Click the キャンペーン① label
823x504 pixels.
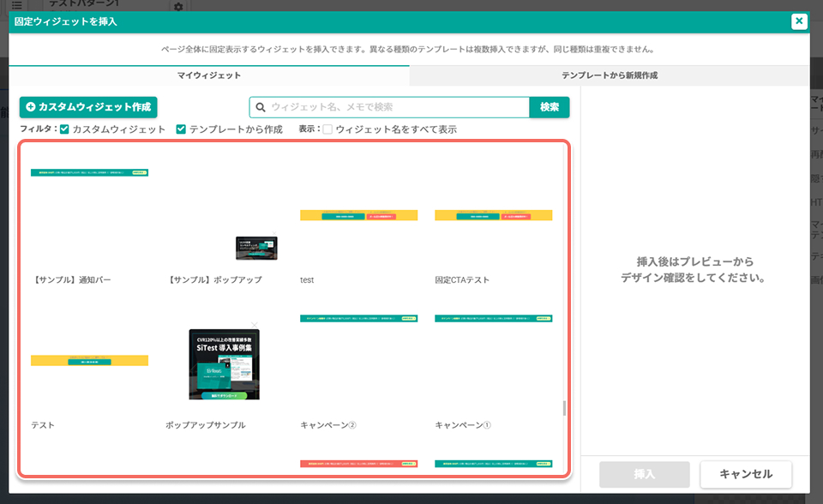tap(463, 425)
